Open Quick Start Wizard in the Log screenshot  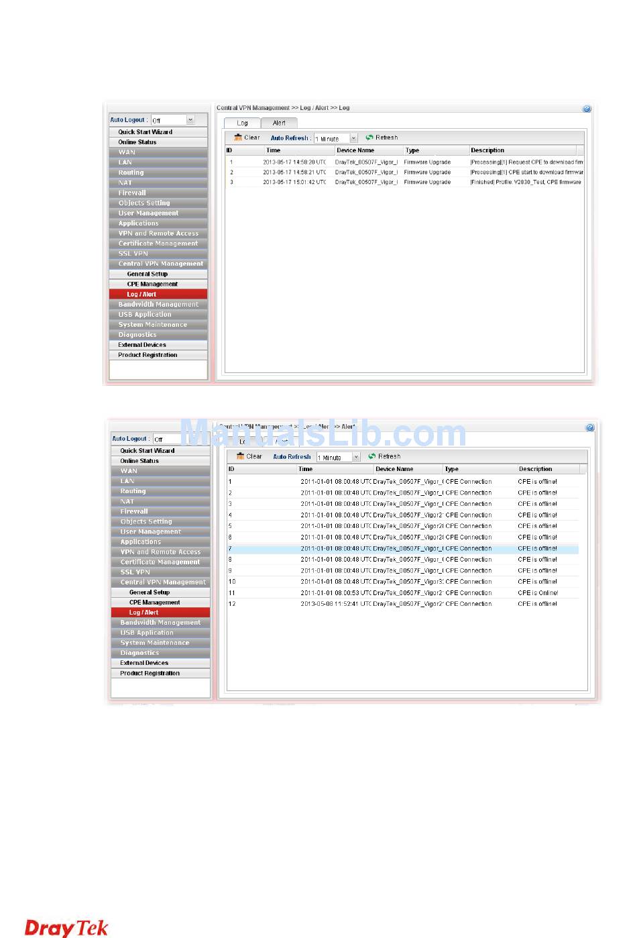pos(158,132)
